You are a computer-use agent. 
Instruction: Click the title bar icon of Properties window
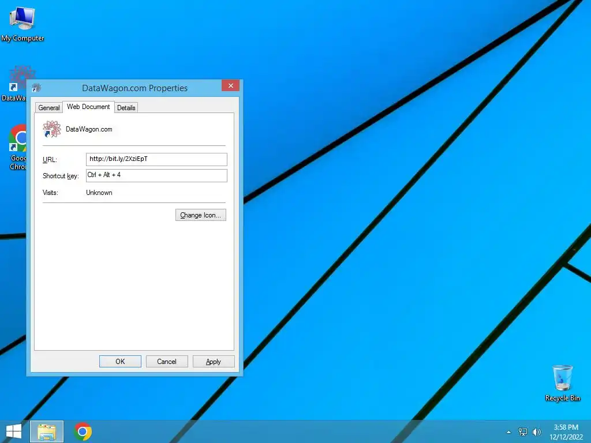click(x=36, y=88)
